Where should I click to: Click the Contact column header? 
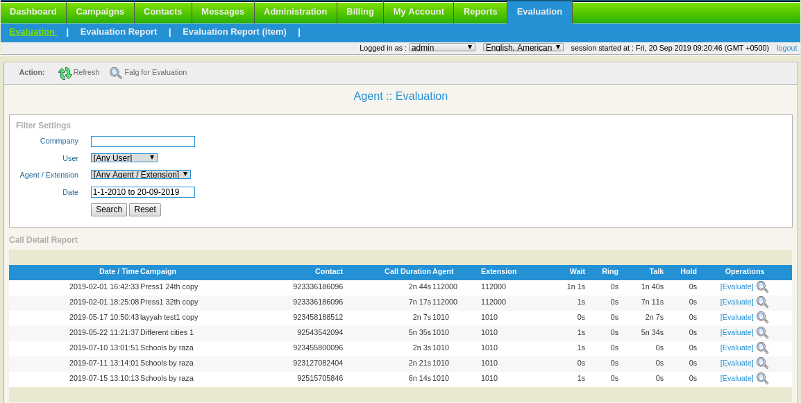(x=329, y=272)
